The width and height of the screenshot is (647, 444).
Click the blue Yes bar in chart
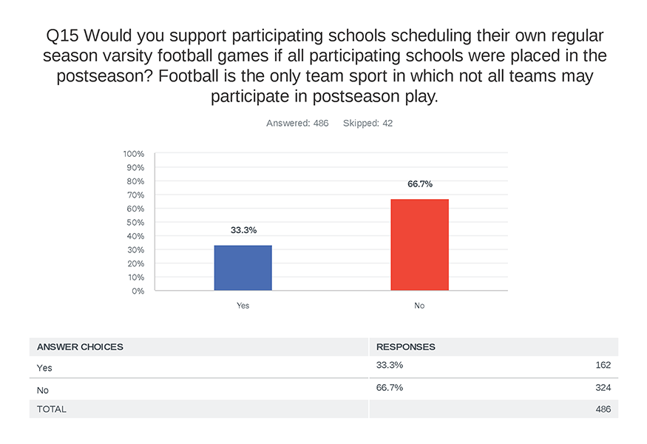pos(243,268)
